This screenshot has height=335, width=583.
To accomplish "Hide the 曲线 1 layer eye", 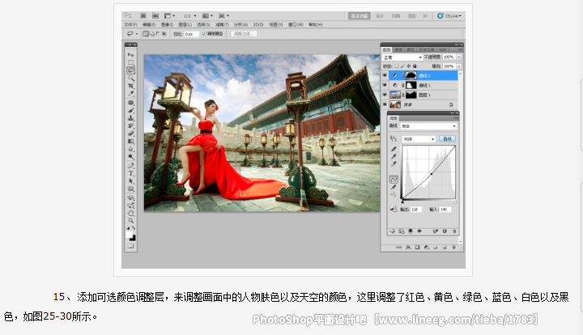I will pyautogui.click(x=385, y=85).
